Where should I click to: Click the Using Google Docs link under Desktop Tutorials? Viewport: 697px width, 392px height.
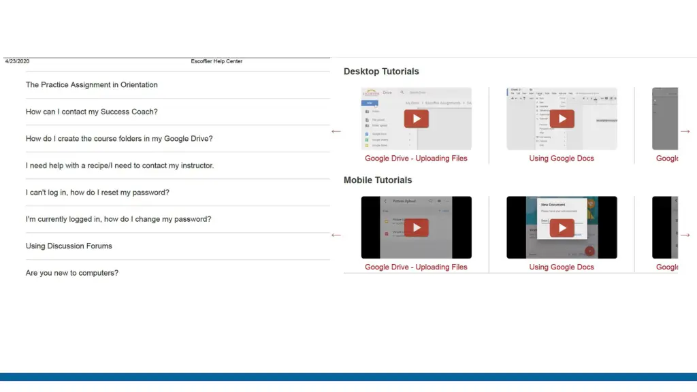562,158
